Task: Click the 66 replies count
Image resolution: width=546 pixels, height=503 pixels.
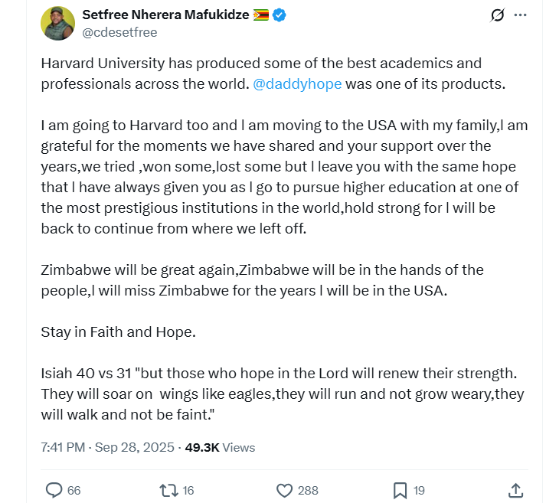Action: pyautogui.click(x=74, y=490)
